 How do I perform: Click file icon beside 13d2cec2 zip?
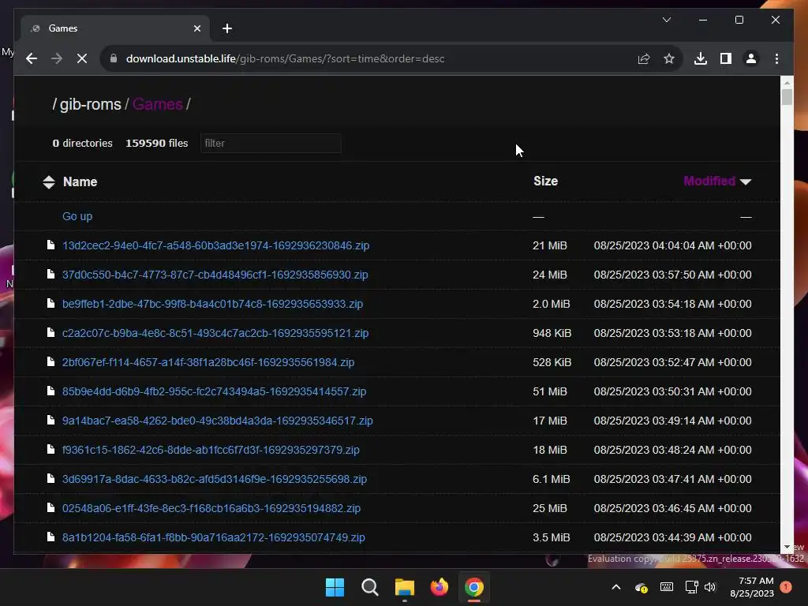click(50, 245)
